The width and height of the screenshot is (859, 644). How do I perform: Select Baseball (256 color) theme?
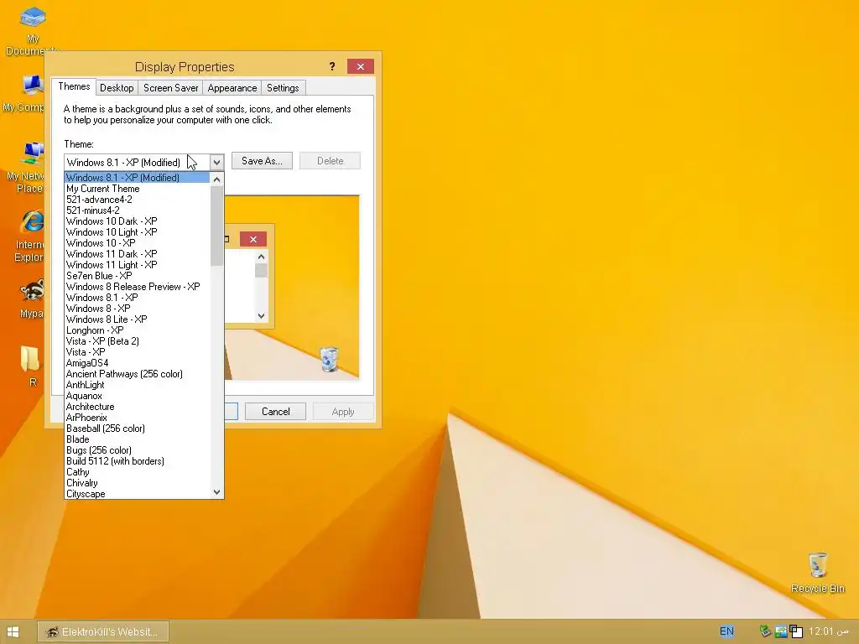tap(137, 428)
